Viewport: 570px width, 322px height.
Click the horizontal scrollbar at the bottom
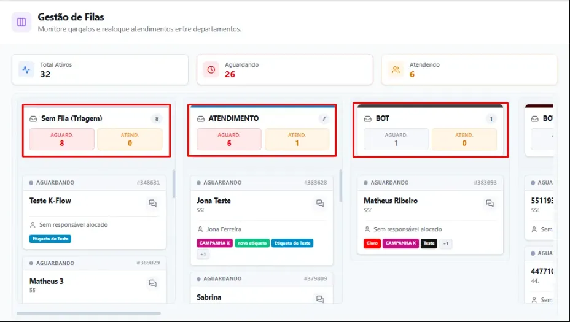(88, 313)
